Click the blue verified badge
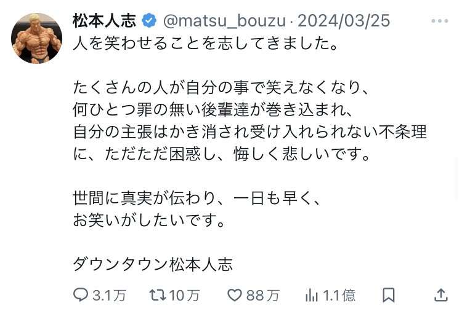 (x=149, y=20)
